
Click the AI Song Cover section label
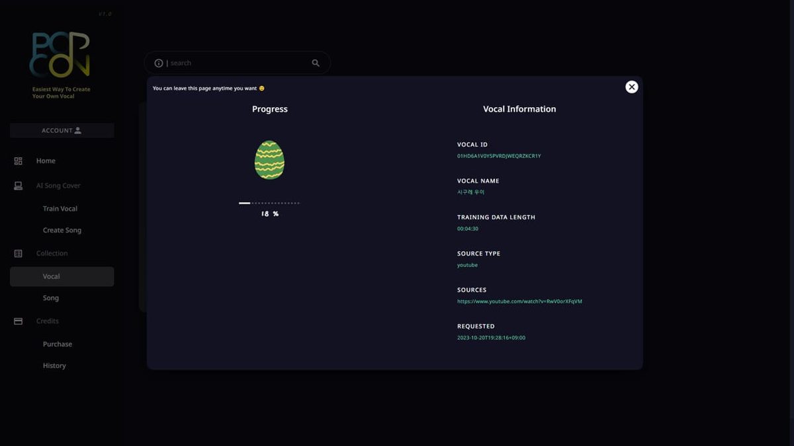58,186
